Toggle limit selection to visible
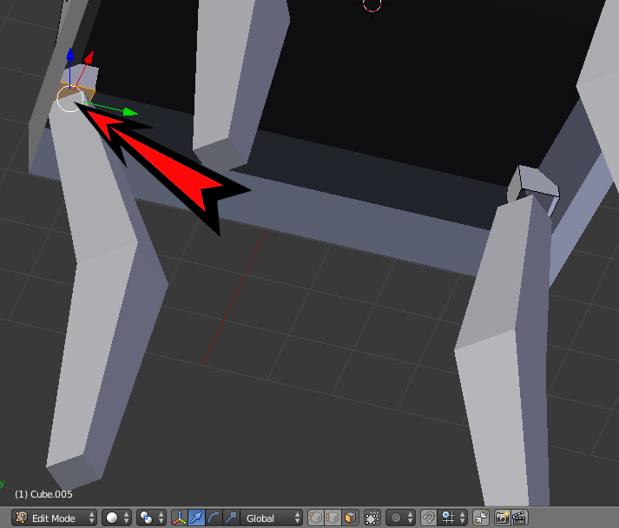The width and height of the screenshot is (619, 528). coord(372,518)
